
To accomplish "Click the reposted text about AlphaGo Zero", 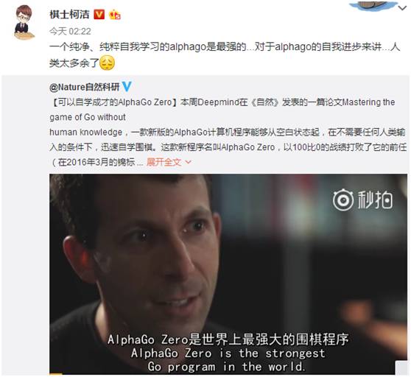I will 228,132.
